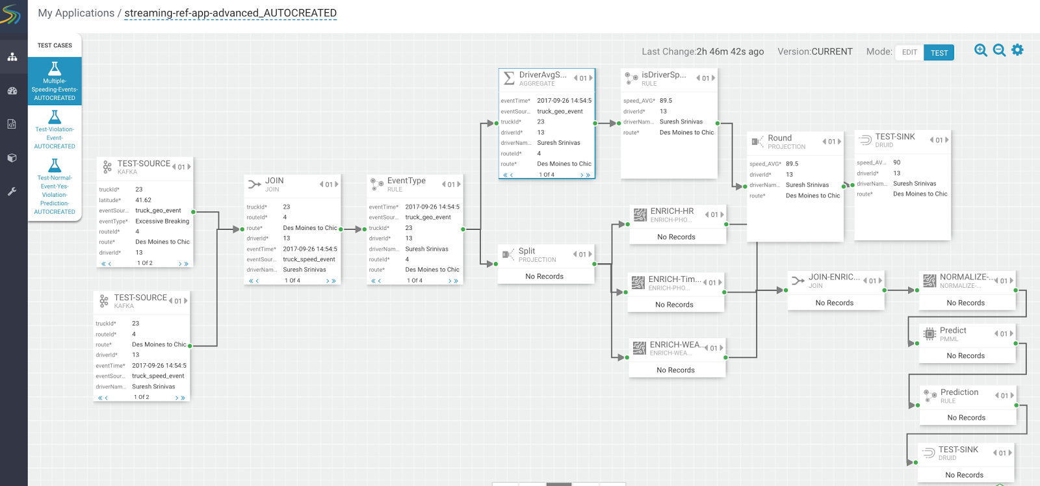Zoom in on the canvas with magnifier plus
Screen dimensions: 1040x486
click(x=981, y=50)
